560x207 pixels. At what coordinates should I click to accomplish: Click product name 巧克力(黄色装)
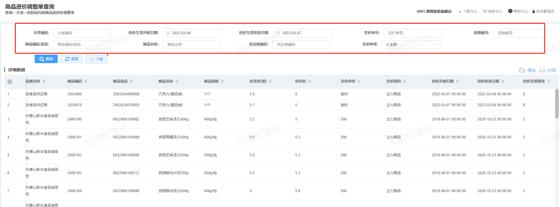[x=171, y=105]
